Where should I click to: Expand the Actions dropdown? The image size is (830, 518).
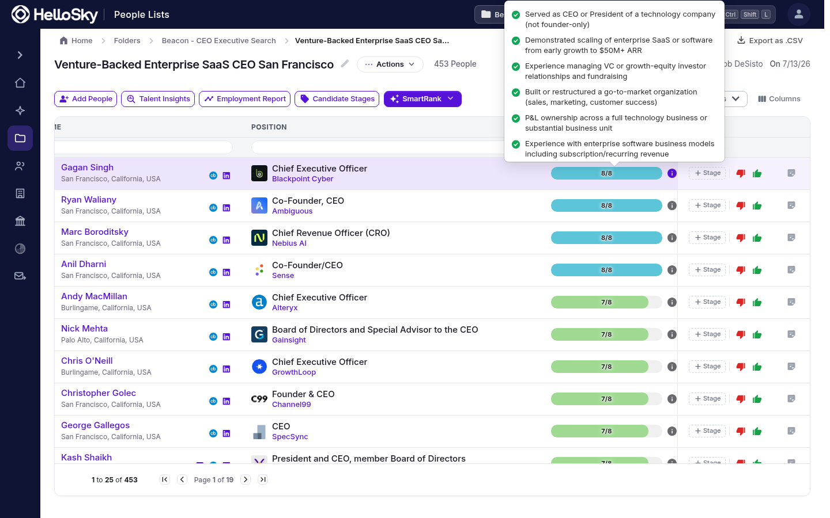pos(390,64)
